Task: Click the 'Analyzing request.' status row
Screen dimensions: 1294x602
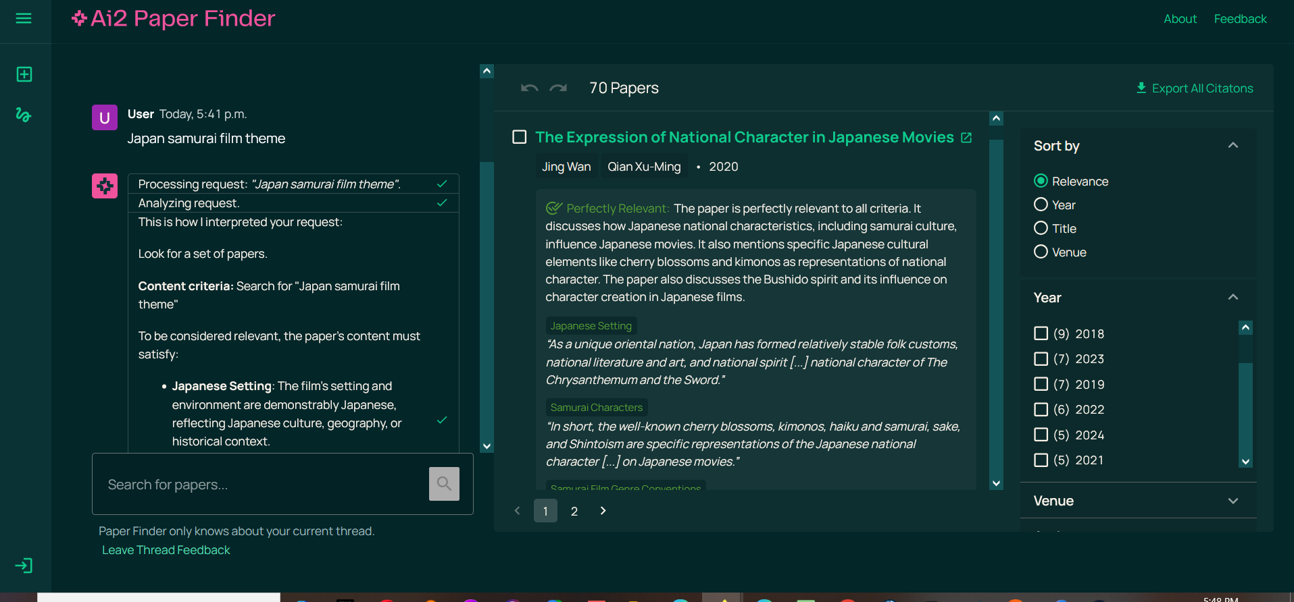Action: point(293,203)
